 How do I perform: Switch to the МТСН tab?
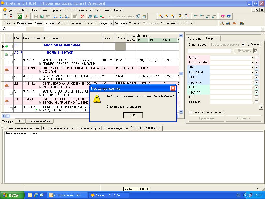[20, 121]
